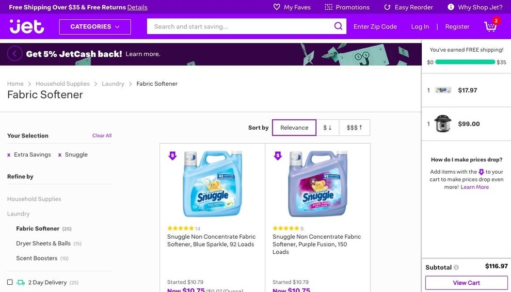Click the Jet logo
Viewport: 511px width, 292px height.
click(x=27, y=26)
